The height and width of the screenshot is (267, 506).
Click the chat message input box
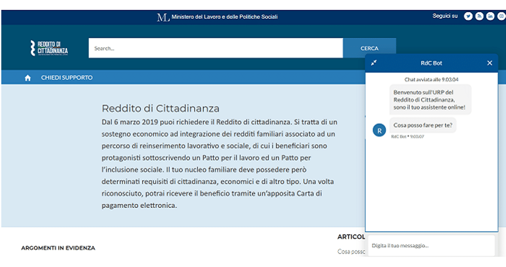[431, 246]
